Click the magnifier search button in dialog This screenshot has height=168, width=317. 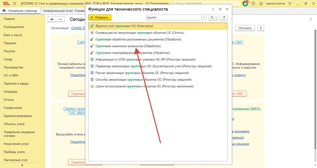click(213, 18)
